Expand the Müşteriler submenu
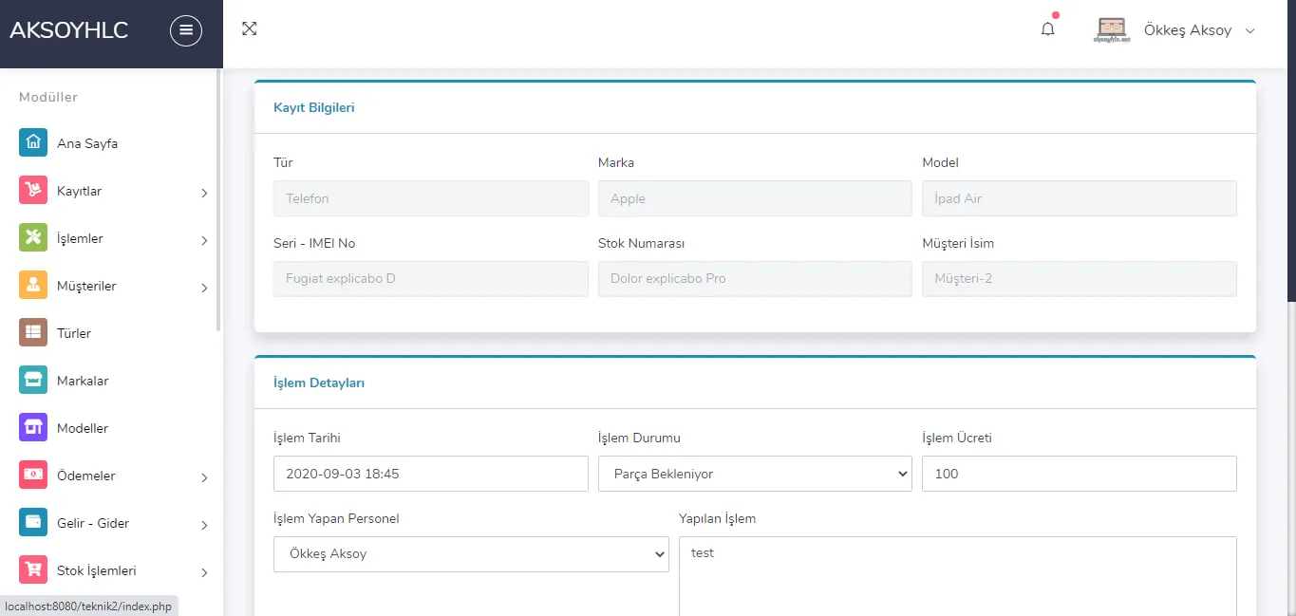1296x616 pixels. pos(112,286)
